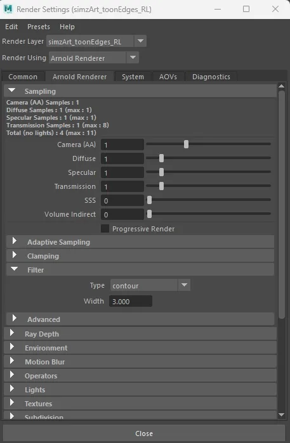Viewport: 290px width, 443px height.
Task: Click the 'Camera (AA) Samples : 1' summary text
Action: [43, 102]
